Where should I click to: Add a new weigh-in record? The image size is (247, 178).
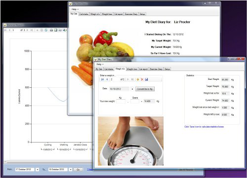click(138, 79)
